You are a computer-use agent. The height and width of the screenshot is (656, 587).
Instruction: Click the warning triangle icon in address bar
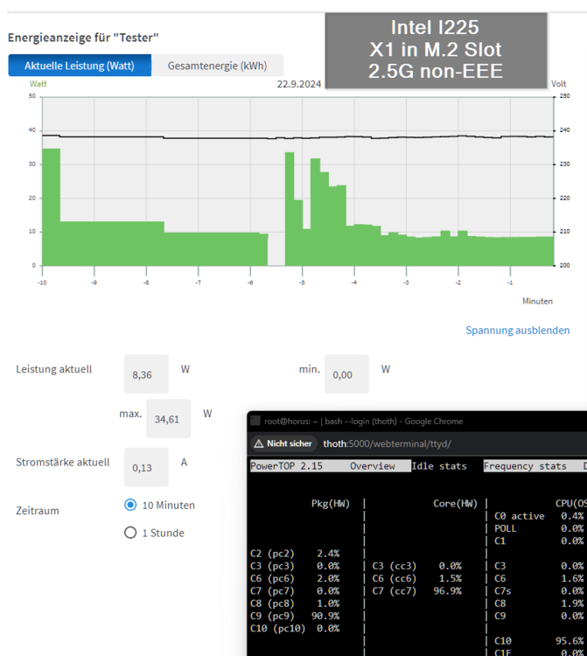pyautogui.click(x=259, y=443)
